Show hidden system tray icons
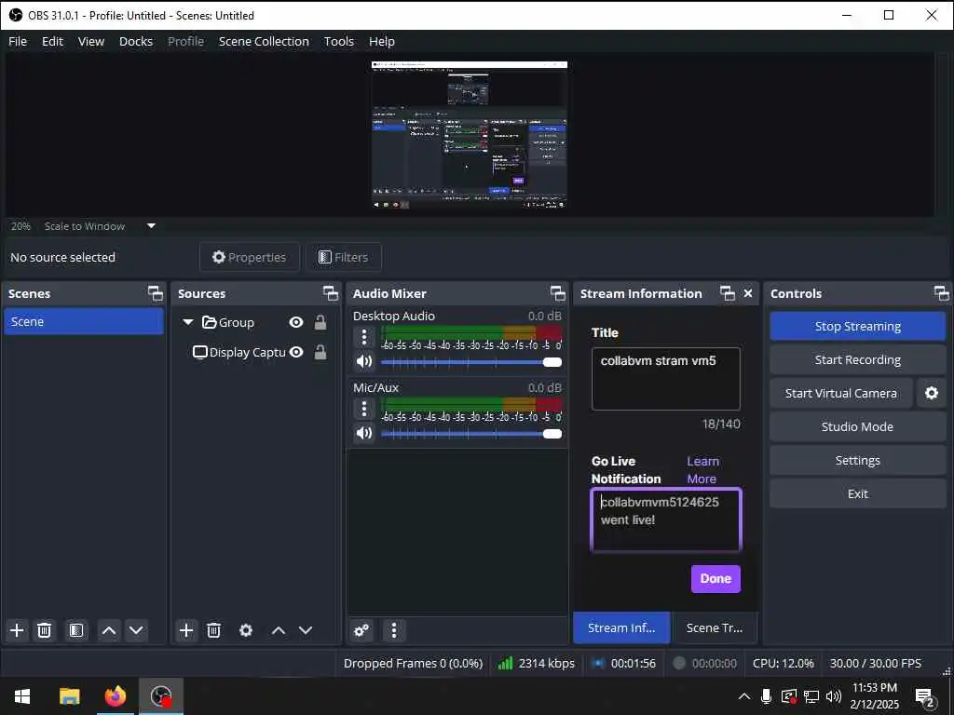The height and width of the screenshot is (715, 954). [x=743, y=696]
